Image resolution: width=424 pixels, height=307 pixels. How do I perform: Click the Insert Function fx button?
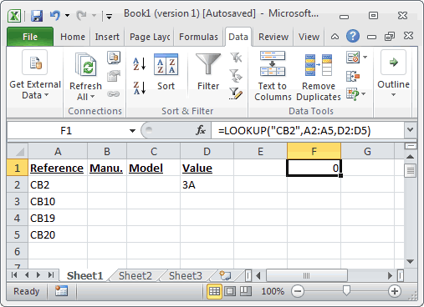201,130
